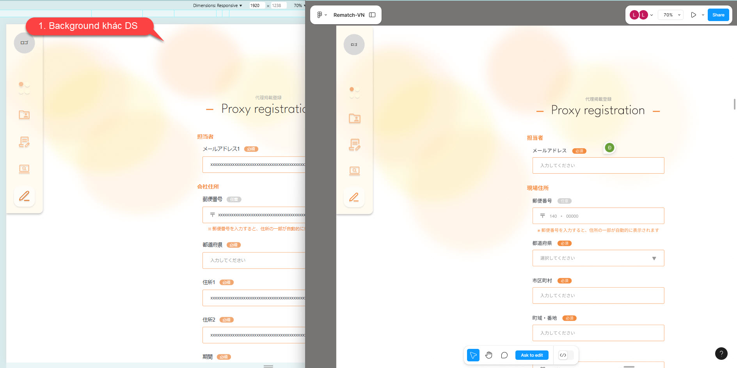Click the メールアドレス input field in Figma
737x368 pixels.
(x=598, y=165)
